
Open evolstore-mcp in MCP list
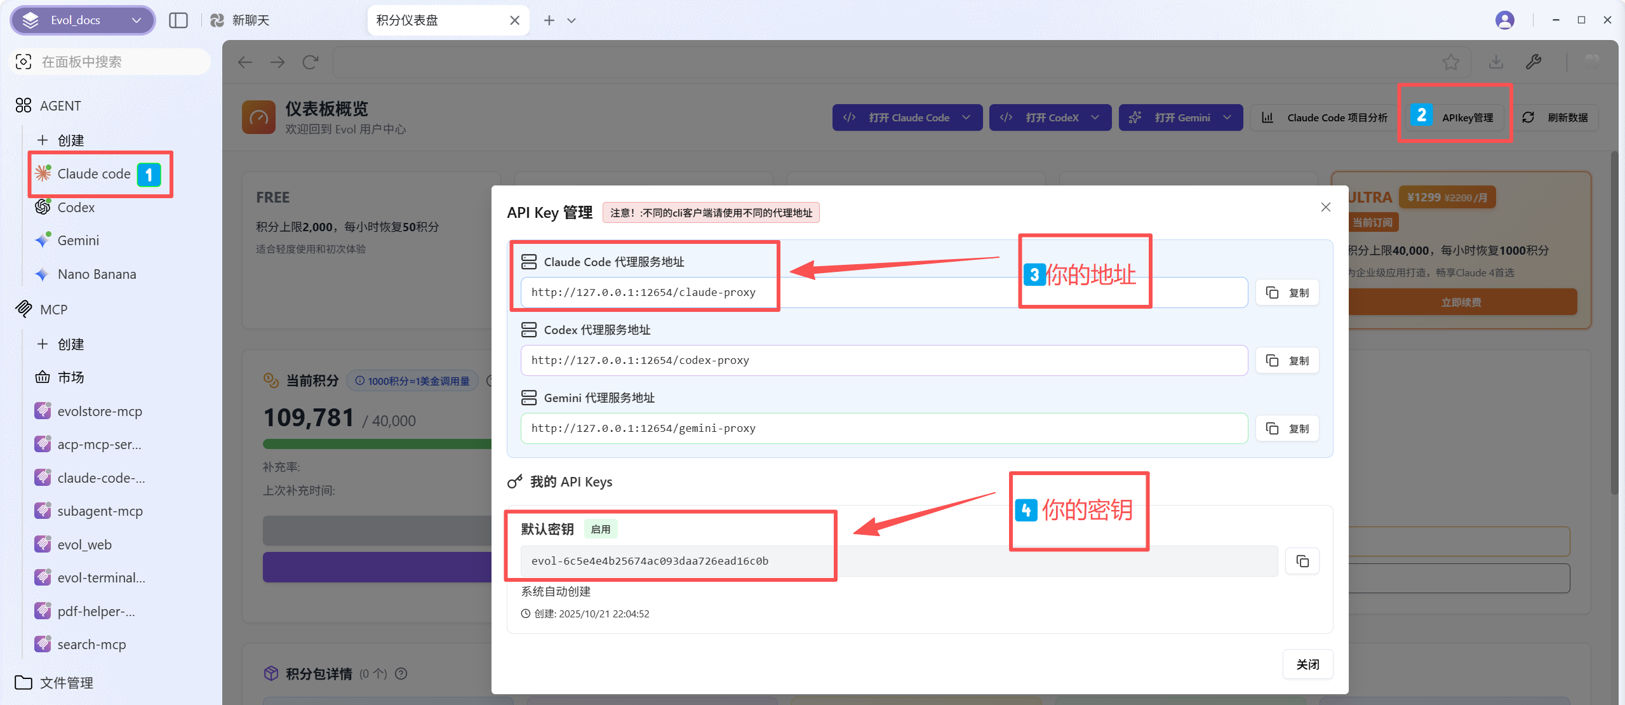tap(99, 412)
